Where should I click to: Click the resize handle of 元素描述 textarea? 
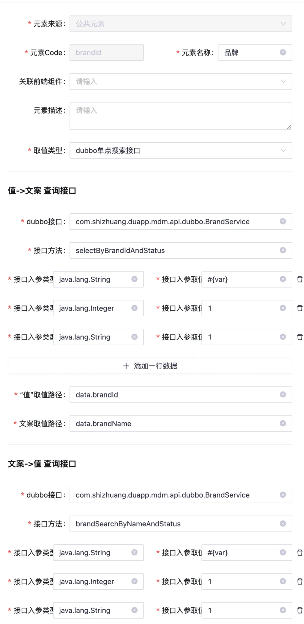[289, 127]
